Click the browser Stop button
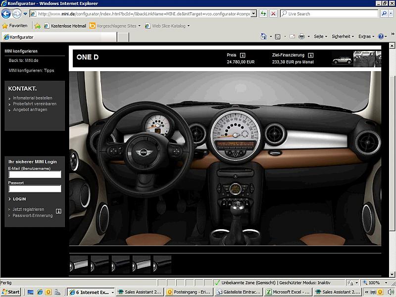This screenshot has width=396, height=297. pos(273,14)
